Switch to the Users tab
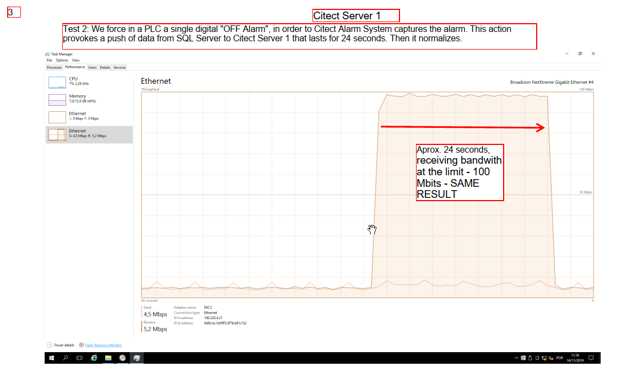The width and height of the screenshot is (621, 372). click(x=92, y=67)
